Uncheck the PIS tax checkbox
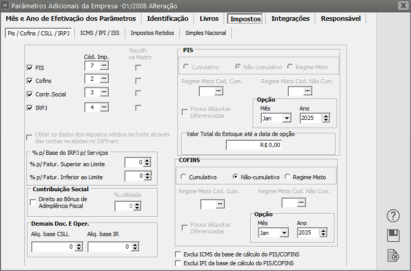The width and height of the screenshot is (411, 271). pyautogui.click(x=30, y=68)
